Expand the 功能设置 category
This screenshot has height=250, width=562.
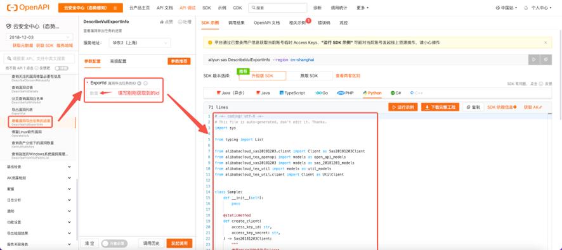click(x=39, y=222)
